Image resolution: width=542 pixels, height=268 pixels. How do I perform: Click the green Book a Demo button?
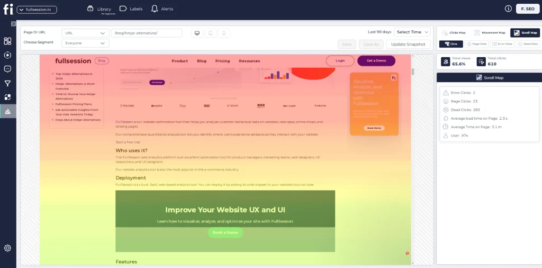(x=225, y=233)
